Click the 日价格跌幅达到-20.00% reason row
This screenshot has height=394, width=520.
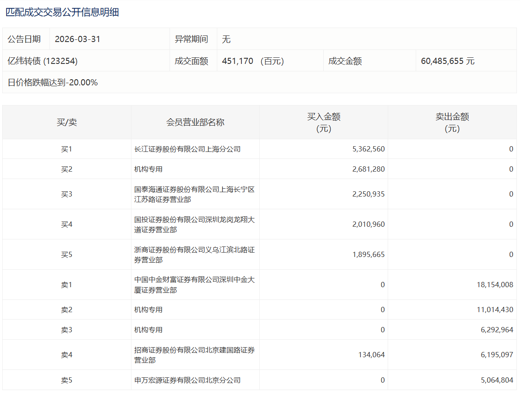[53, 82]
